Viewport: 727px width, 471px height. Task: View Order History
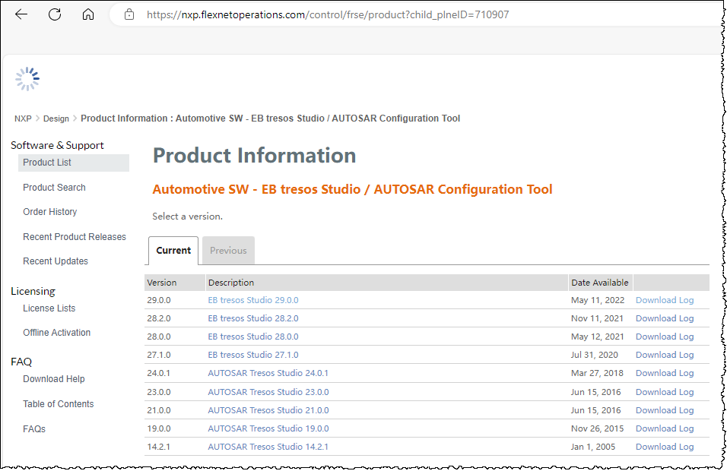coord(49,211)
